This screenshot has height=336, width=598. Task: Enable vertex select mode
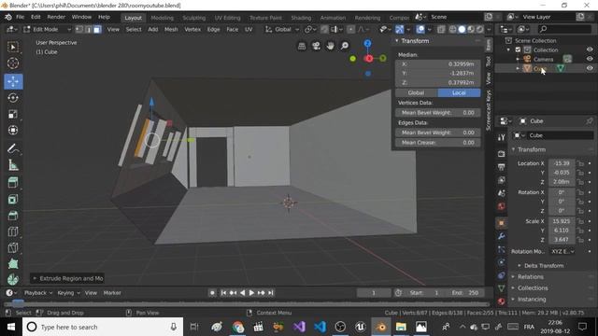[78, 29]
